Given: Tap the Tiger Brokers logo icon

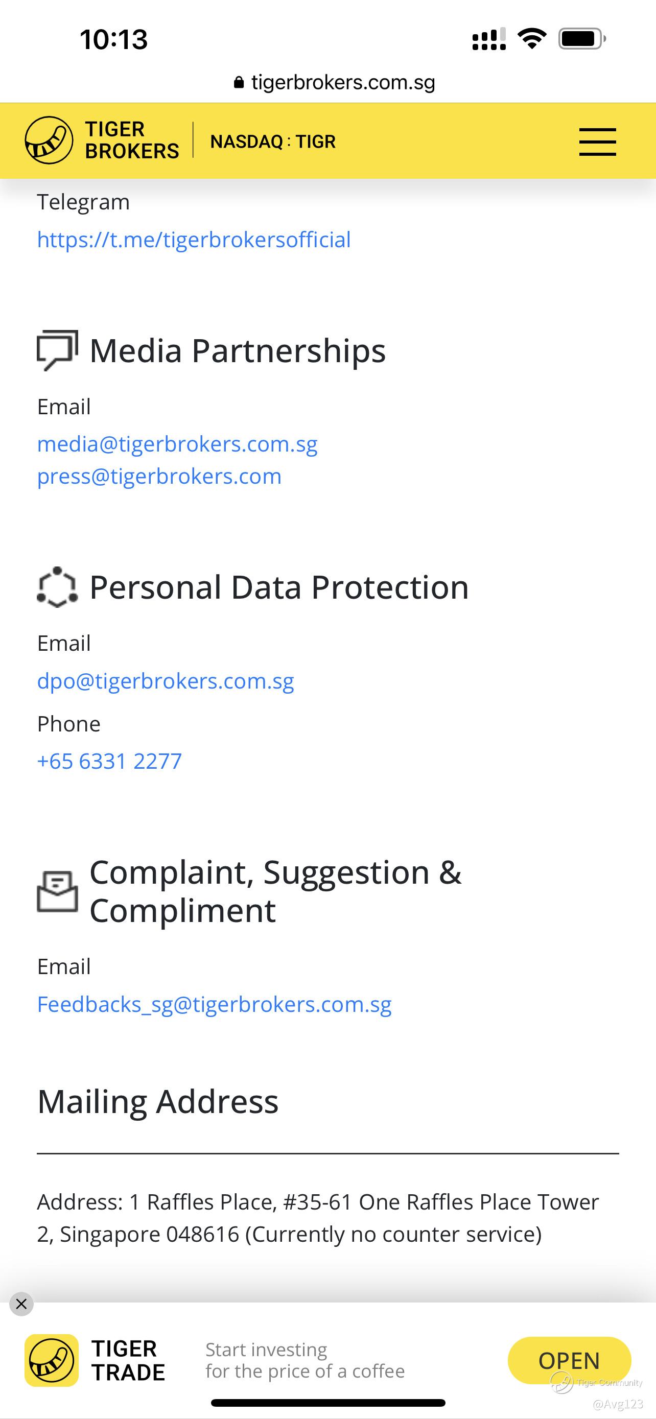Looking at the screenshot, I should [49, 140].
